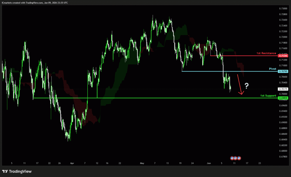Select the green horizontal support line
The width and height of the screenshot is (291, 177).
point(155,98)
